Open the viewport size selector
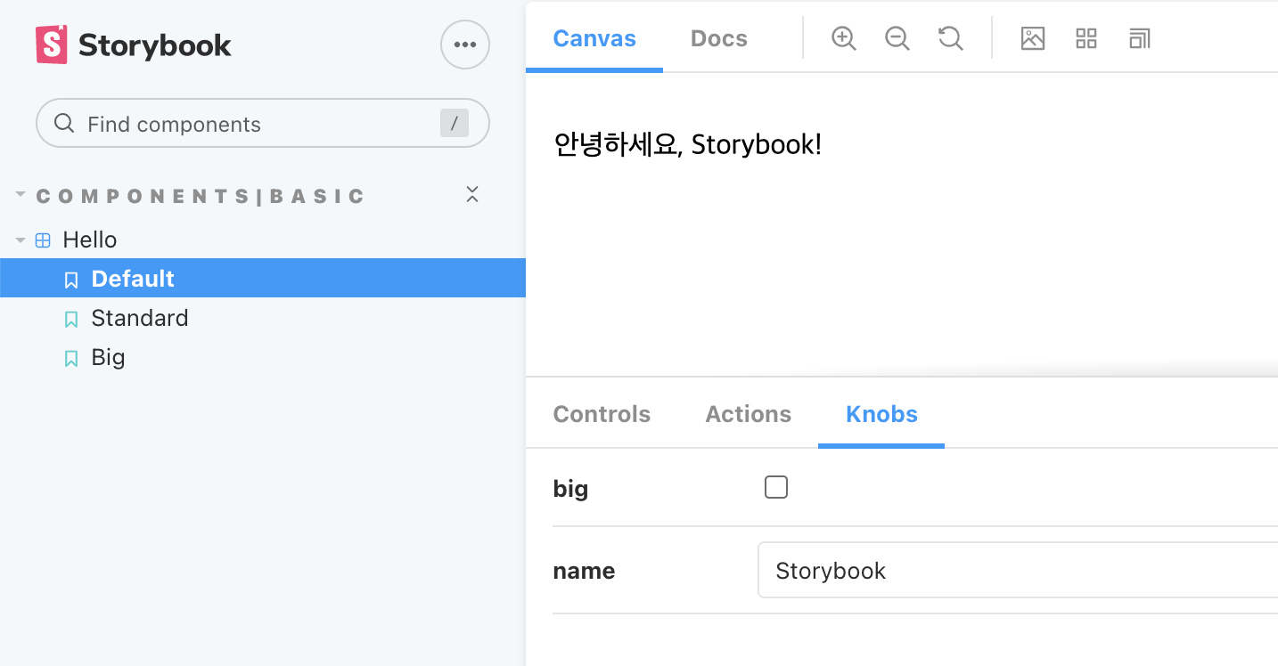Screen dimensions: 1278x666 pyautogui.click(x=1139, y=38)
